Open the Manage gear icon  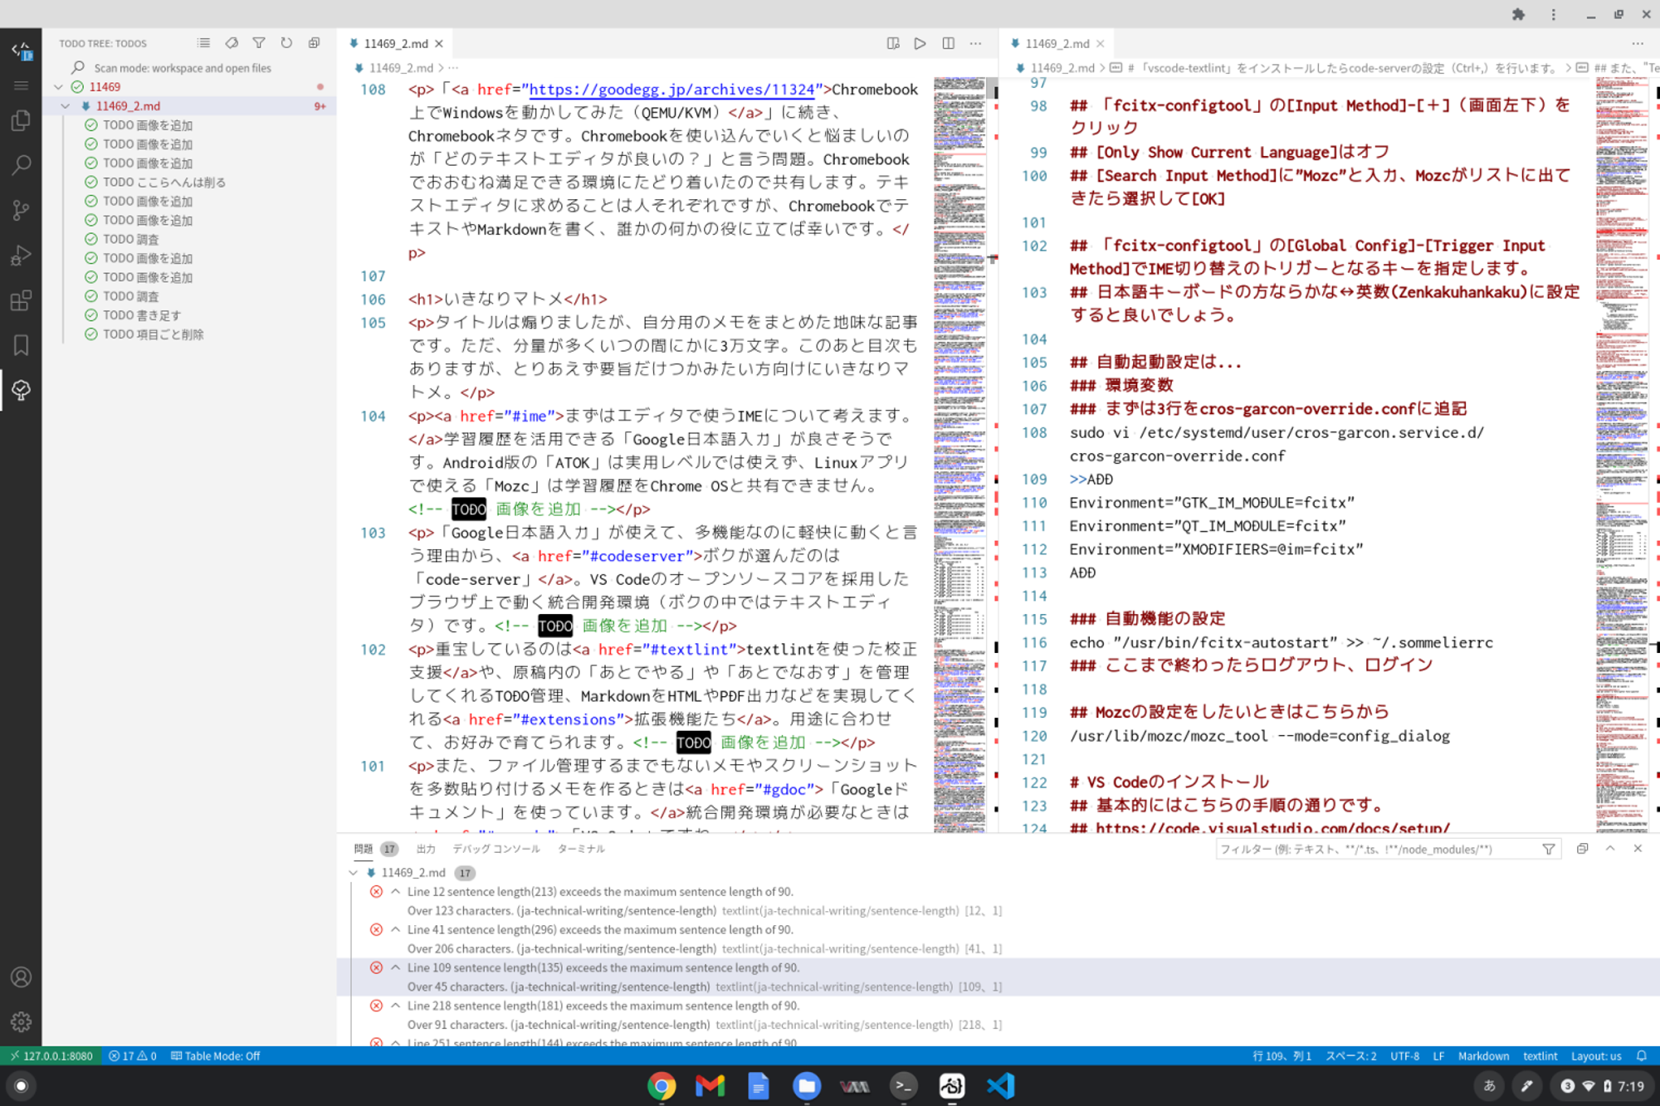point(21,1021)
